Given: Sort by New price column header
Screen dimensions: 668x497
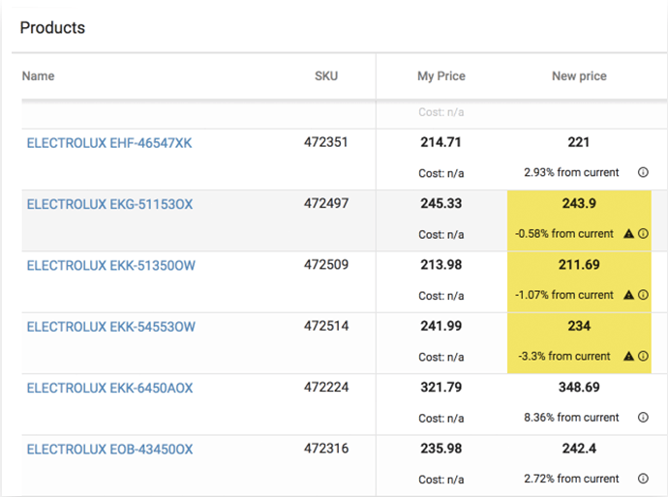Looking at the screenshot, I should [579, 76].
